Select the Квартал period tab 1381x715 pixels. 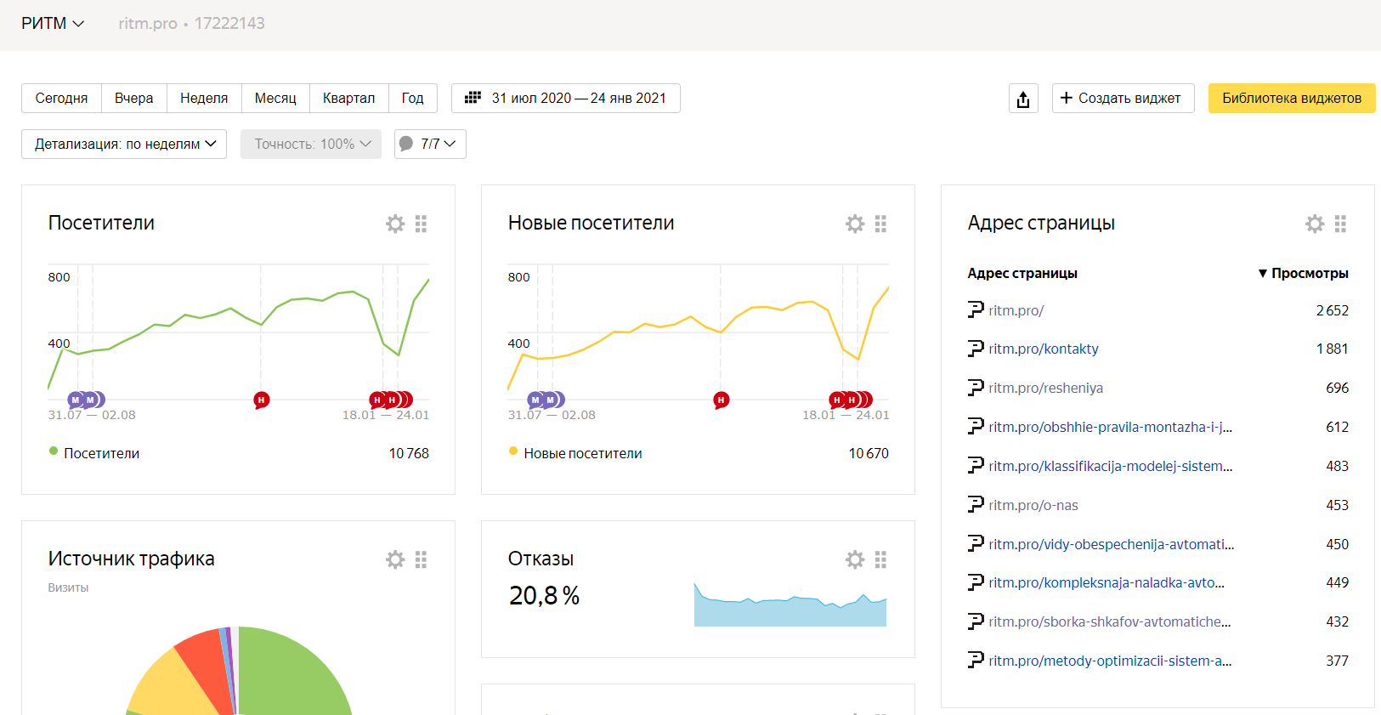point(348,99)
